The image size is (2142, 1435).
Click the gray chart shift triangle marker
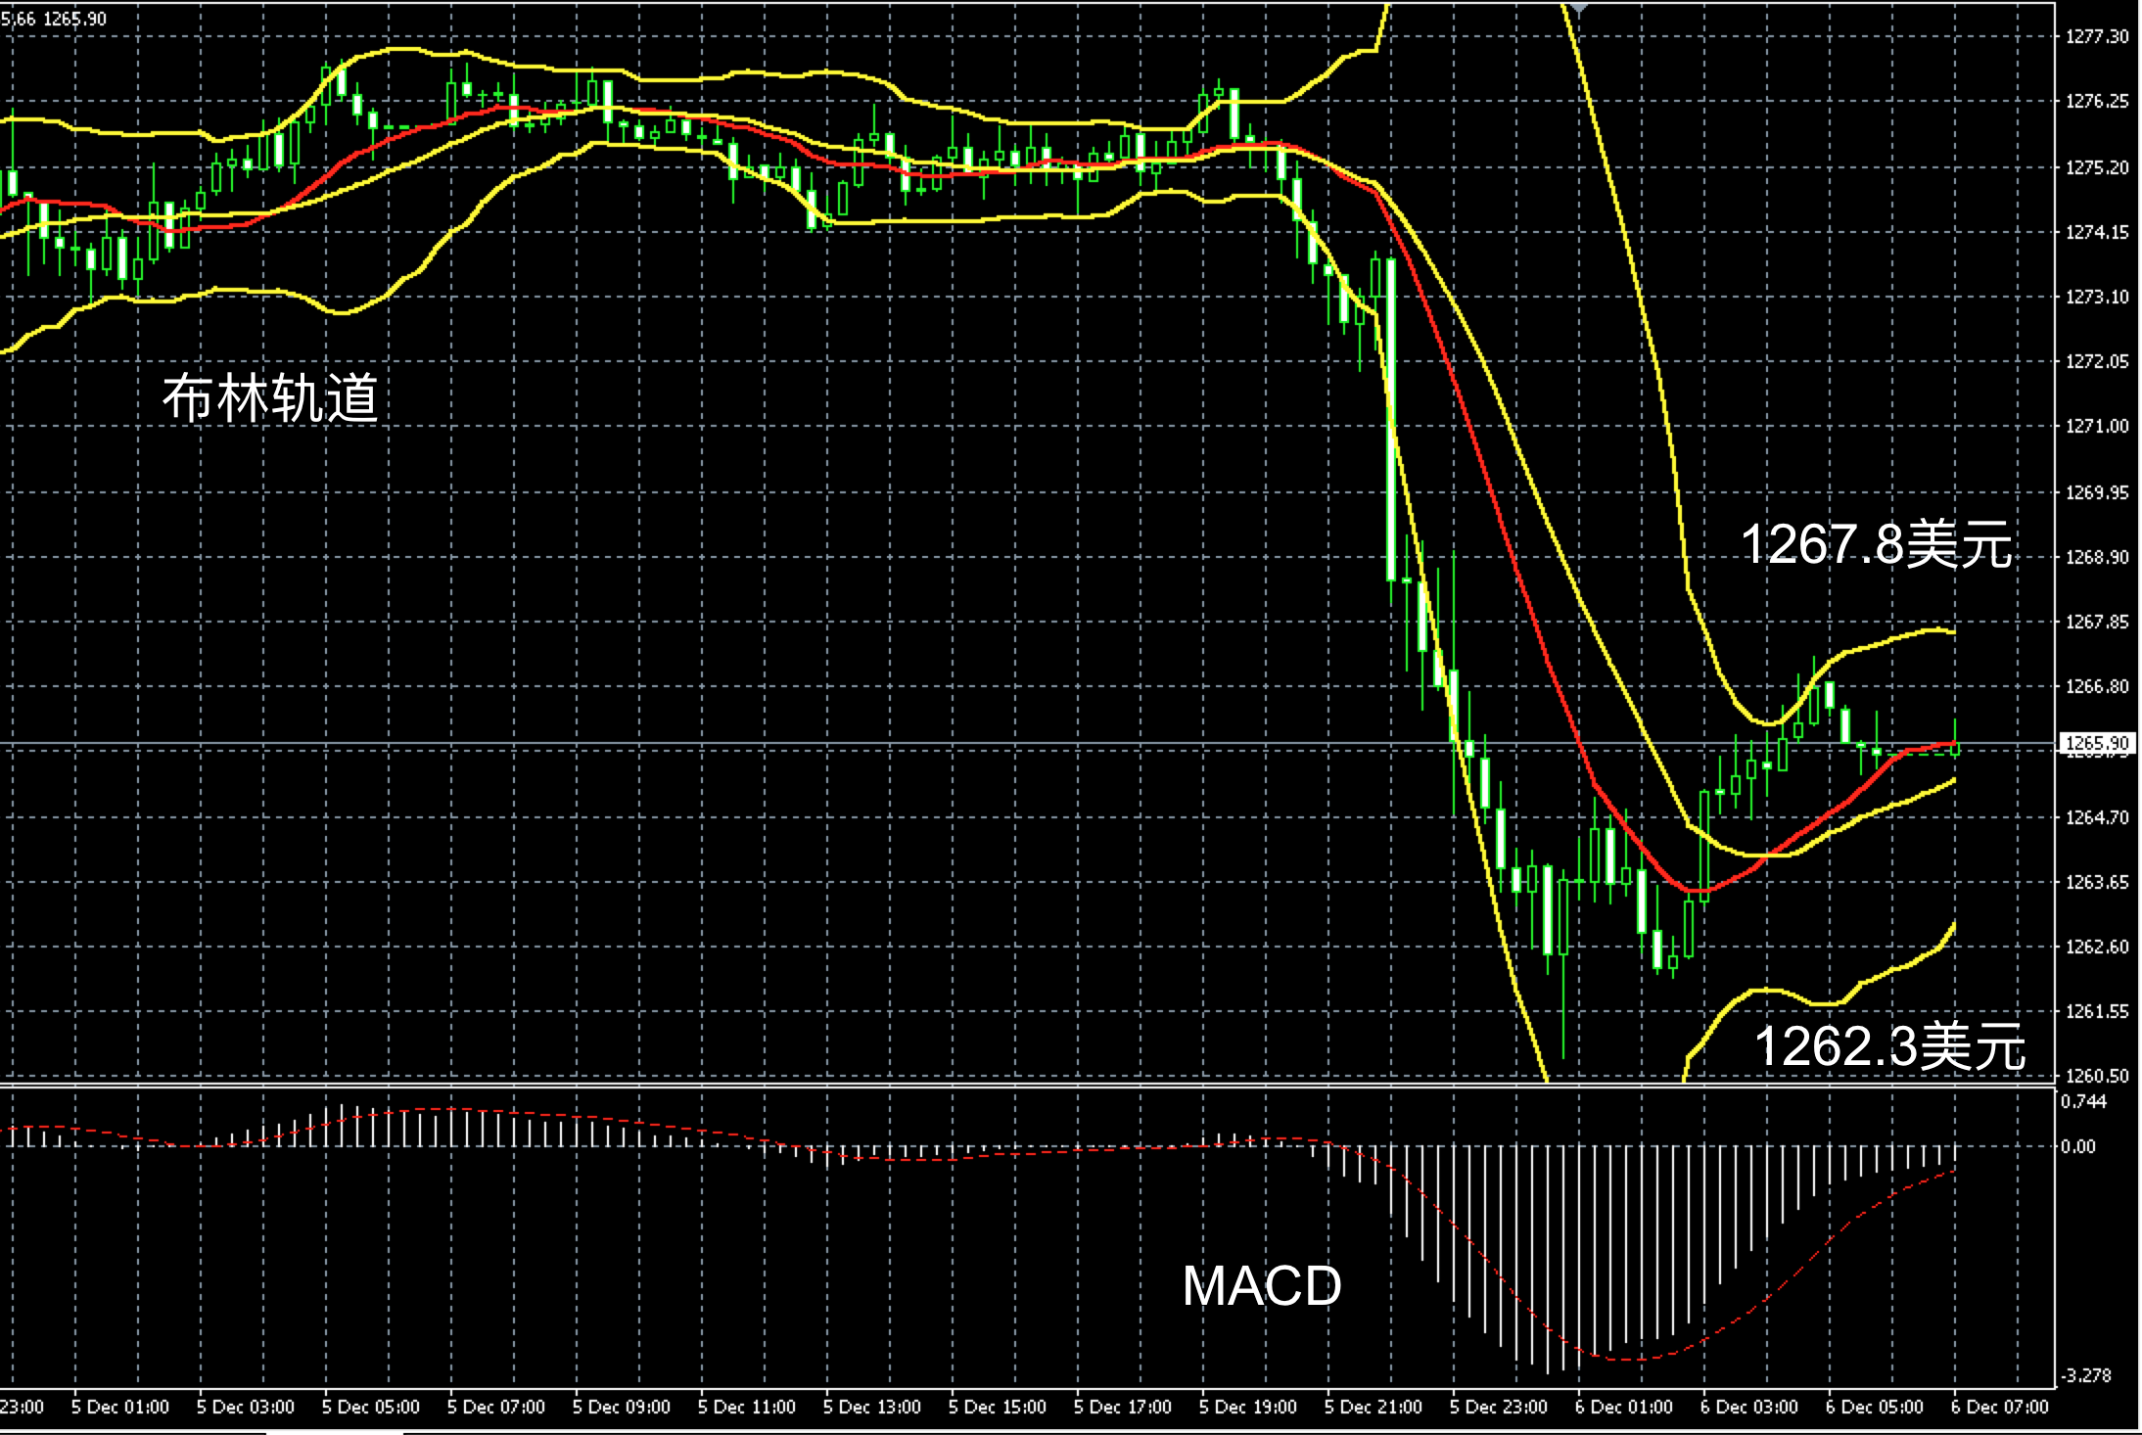[1578, 9]
